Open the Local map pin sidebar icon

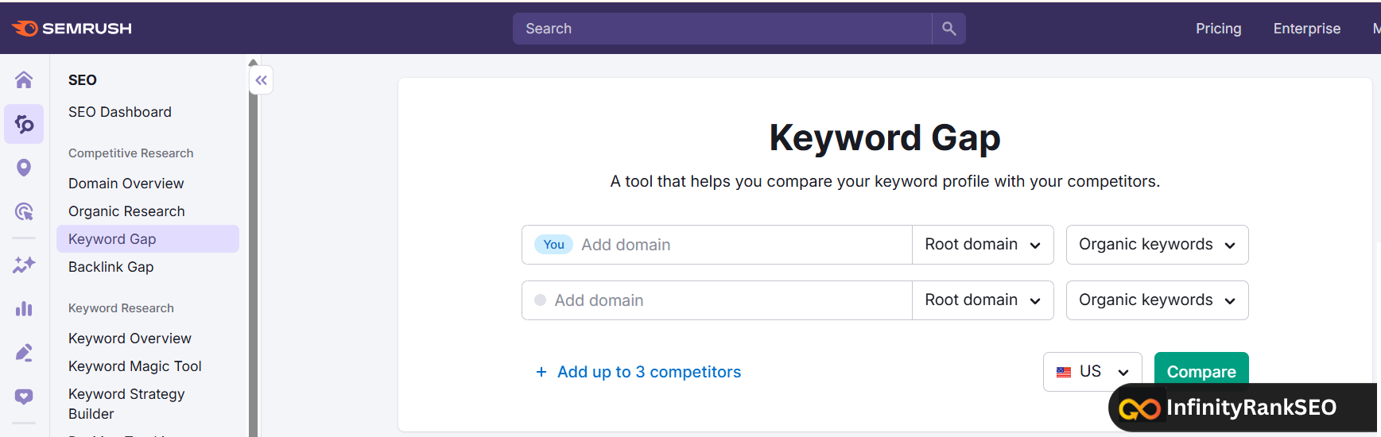(24, 168)
